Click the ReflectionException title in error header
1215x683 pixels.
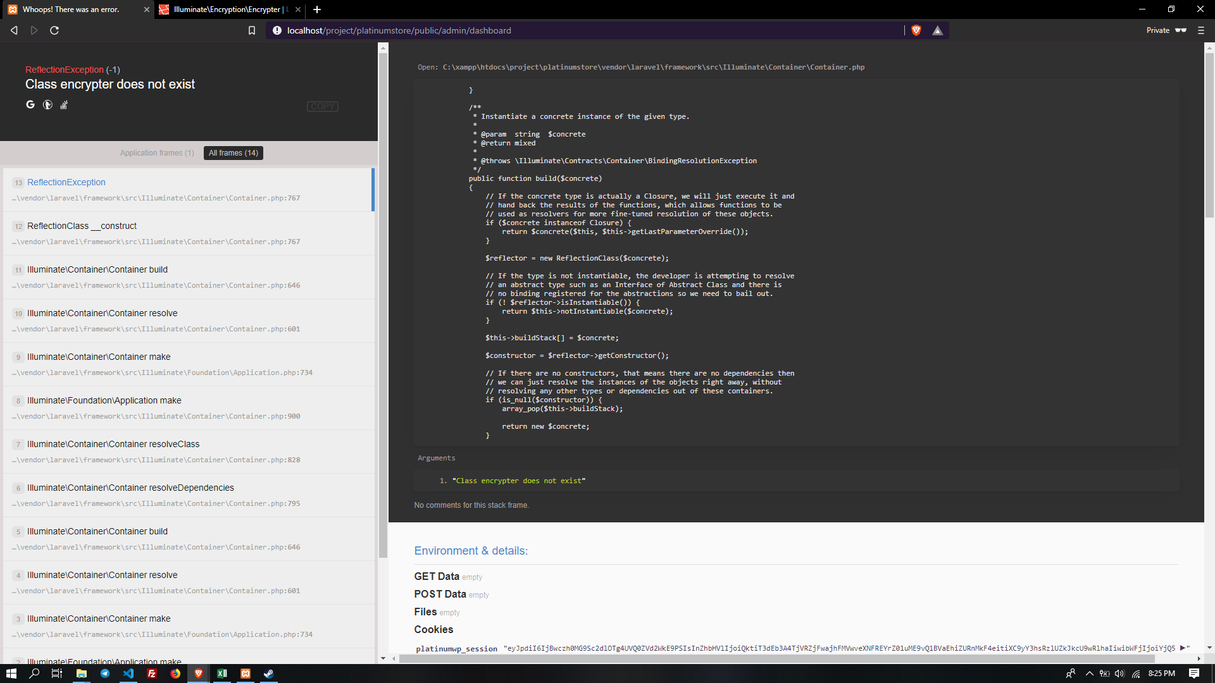(65, 70)
